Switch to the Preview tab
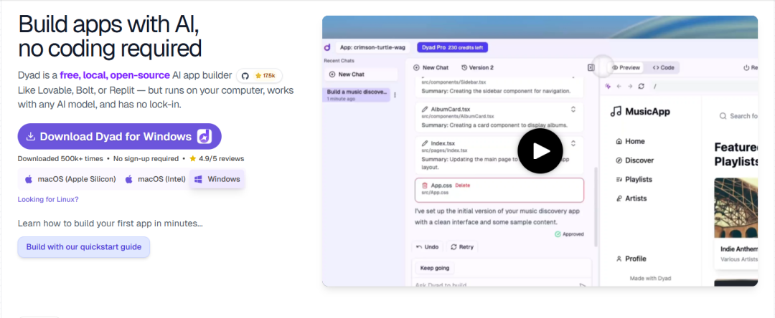Screen dimensions: 775x318 click(x=626, y=67)
